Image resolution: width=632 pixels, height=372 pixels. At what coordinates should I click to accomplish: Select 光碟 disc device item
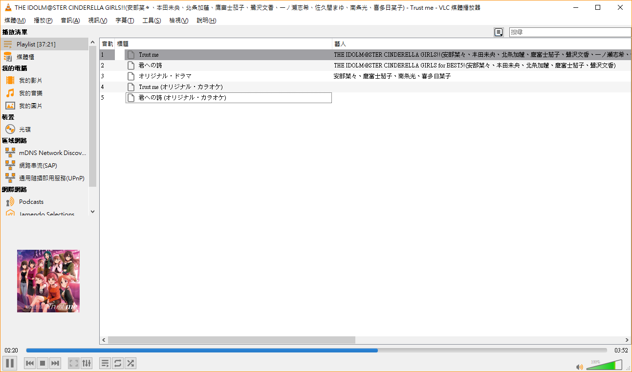tap(44, 130)
